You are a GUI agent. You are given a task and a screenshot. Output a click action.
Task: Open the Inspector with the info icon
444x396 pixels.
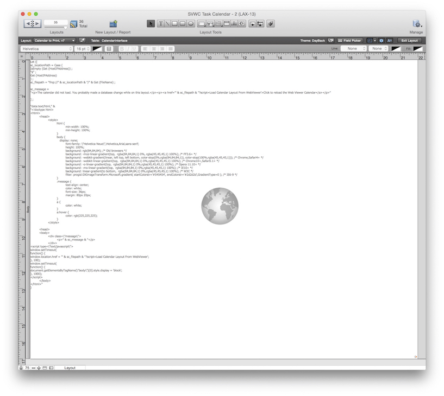point(381,41)
